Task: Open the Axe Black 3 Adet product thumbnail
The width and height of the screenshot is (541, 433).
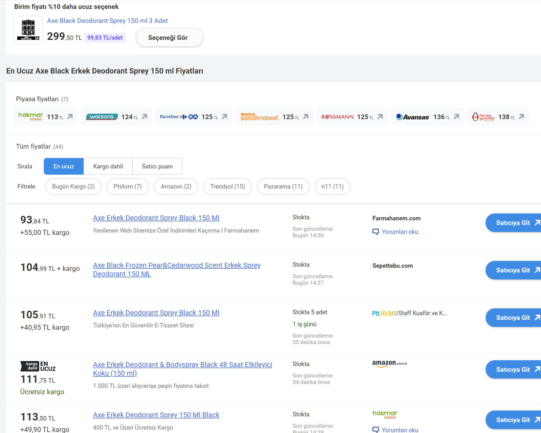Action: pyautogui.click(x=28, y=30)
